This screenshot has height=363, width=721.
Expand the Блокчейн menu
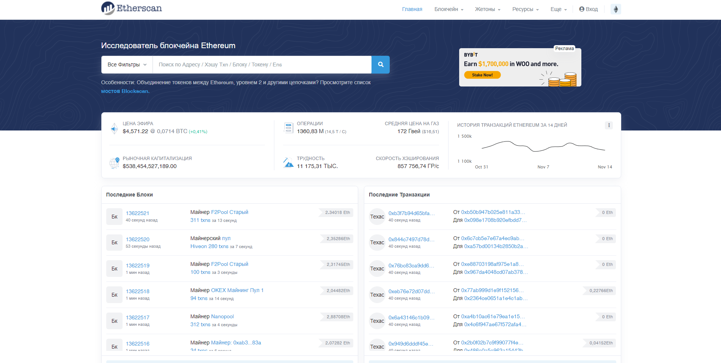click(x=449, y=9)
